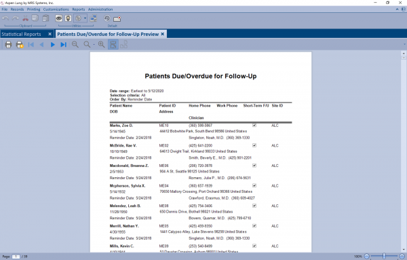Toggle Short-Term F/U checkbox for Mills, Kevin
The image size is (407, 260).
tap(254, 246)
